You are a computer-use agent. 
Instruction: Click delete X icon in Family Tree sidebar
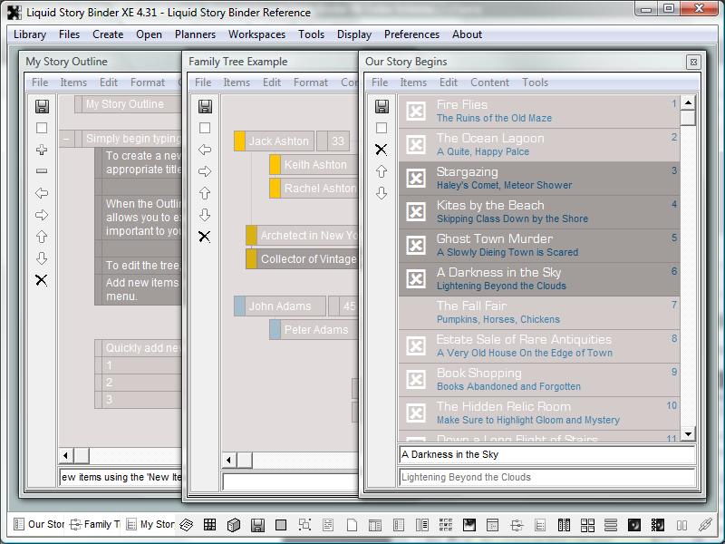pyautogui.click(x=205, y=237)
